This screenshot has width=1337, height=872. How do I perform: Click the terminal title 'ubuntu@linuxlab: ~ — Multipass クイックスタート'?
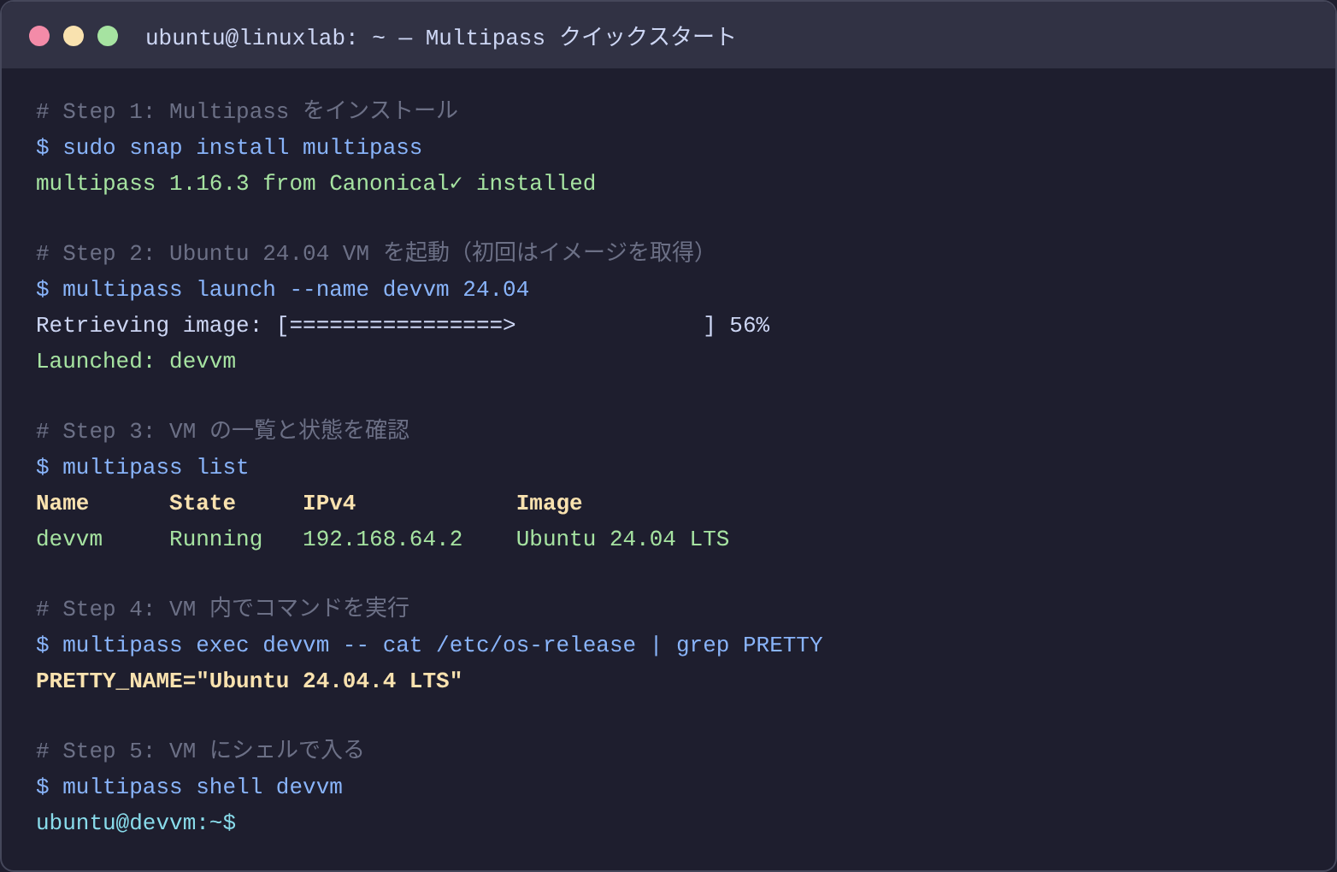440,37
